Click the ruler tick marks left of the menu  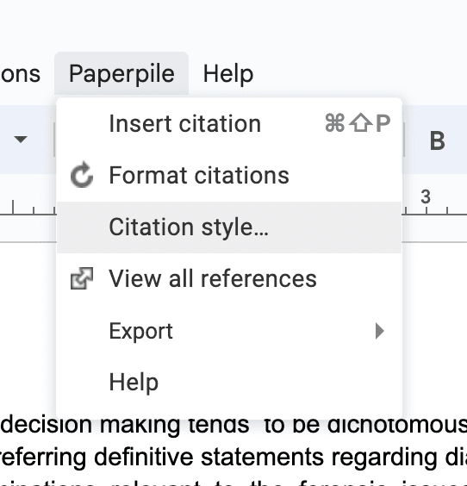click(x=28, y=207)
